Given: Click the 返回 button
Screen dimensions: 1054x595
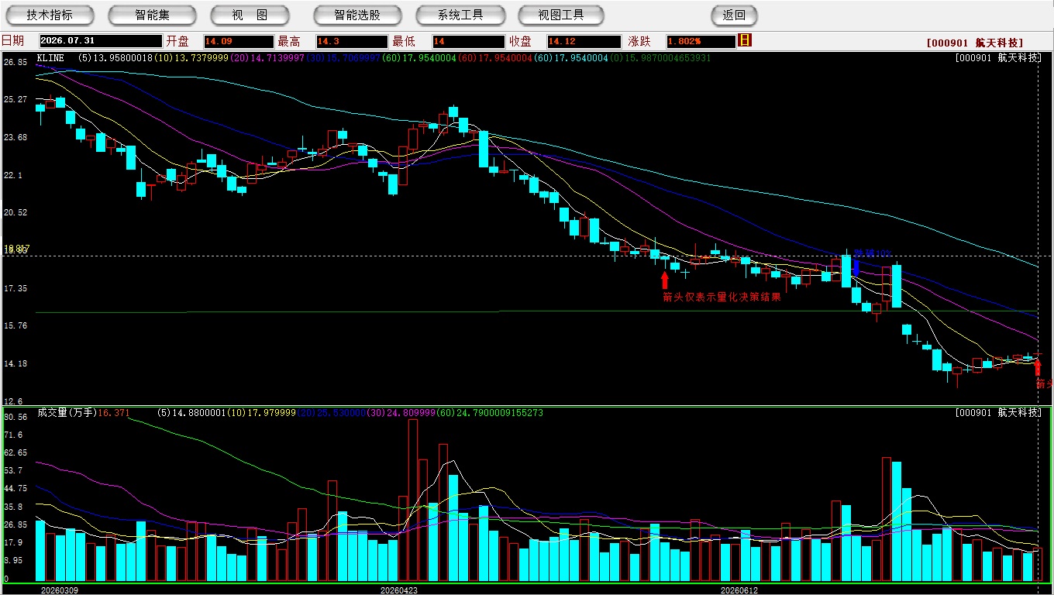Looking at the screenshot, I should pyautogui.click(x=734, y=15).
